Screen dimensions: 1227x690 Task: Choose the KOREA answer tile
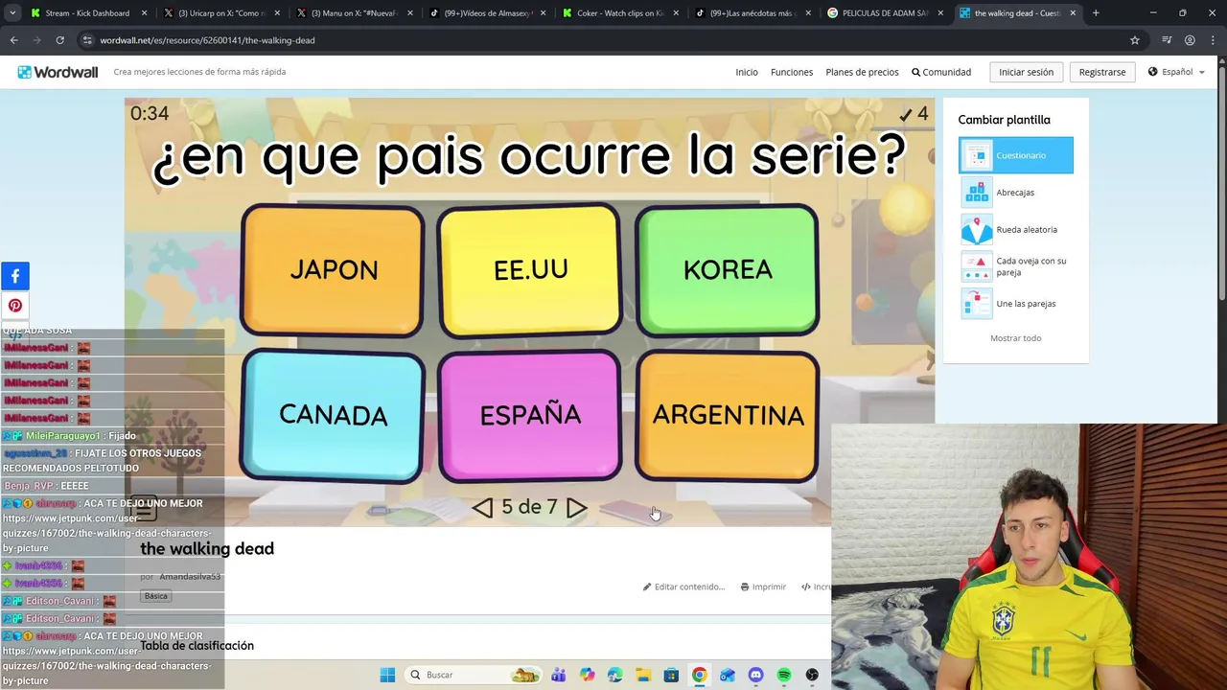(728, 270)
